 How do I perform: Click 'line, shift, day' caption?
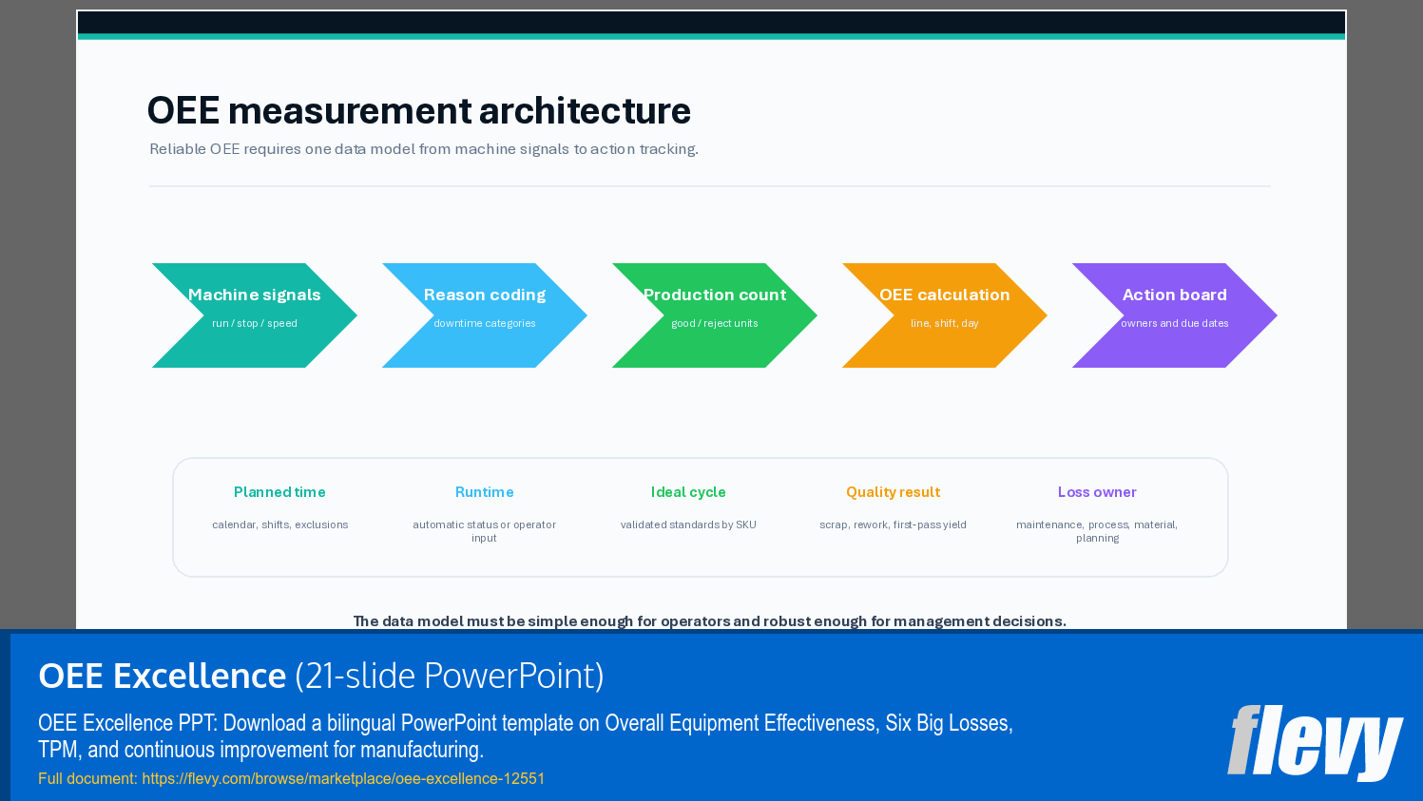tap(945, 323)
